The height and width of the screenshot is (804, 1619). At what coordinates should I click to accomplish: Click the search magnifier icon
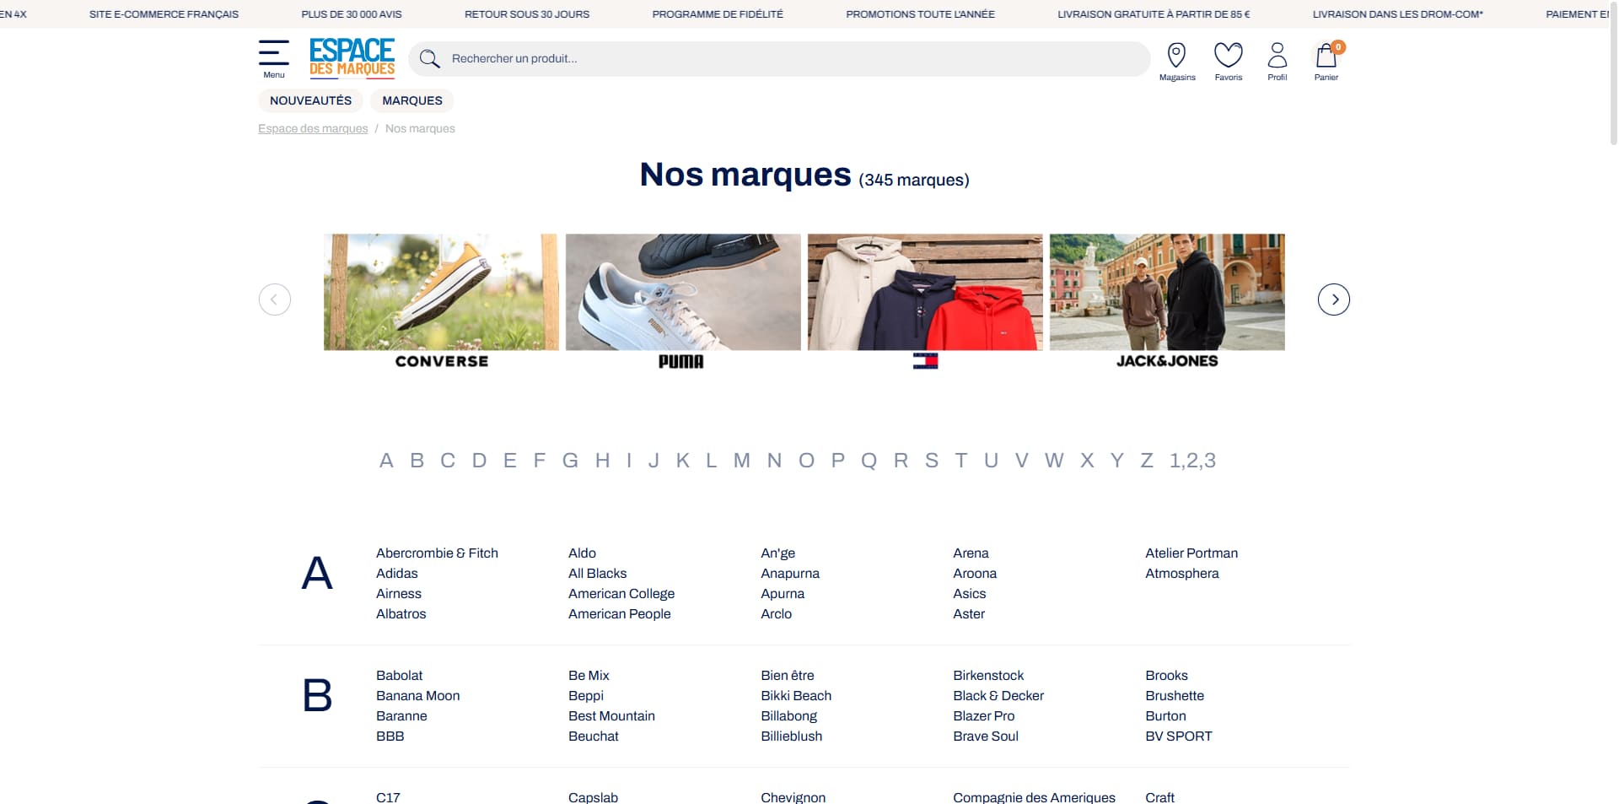429,58
